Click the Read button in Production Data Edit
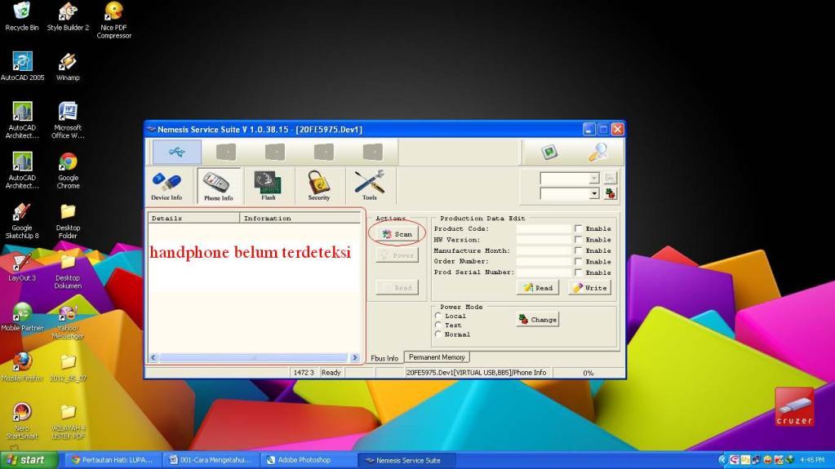835x469 pixels. point(538,288)
